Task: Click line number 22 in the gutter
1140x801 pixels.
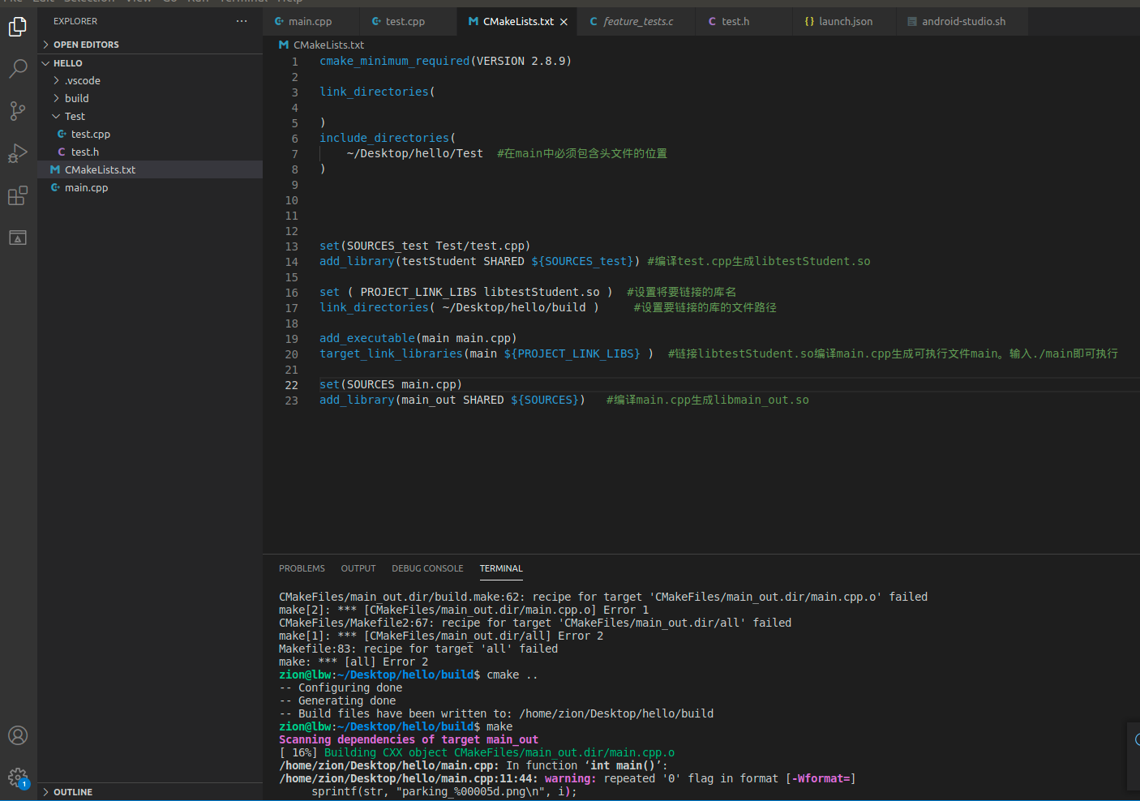Action: pos(292,385)
